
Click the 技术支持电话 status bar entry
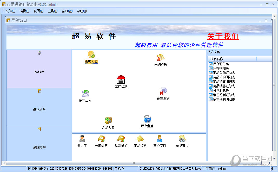70,169
